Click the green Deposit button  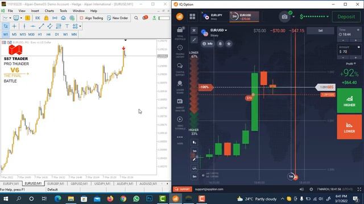coord(346,16)
